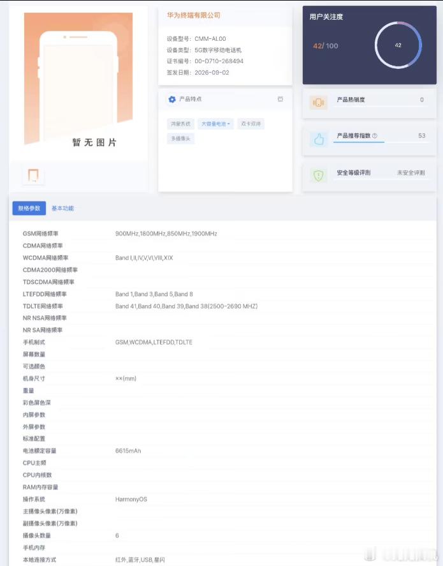
Task: Click the NR NSA网络频率 row label
Action: click(x=45, y=318)
